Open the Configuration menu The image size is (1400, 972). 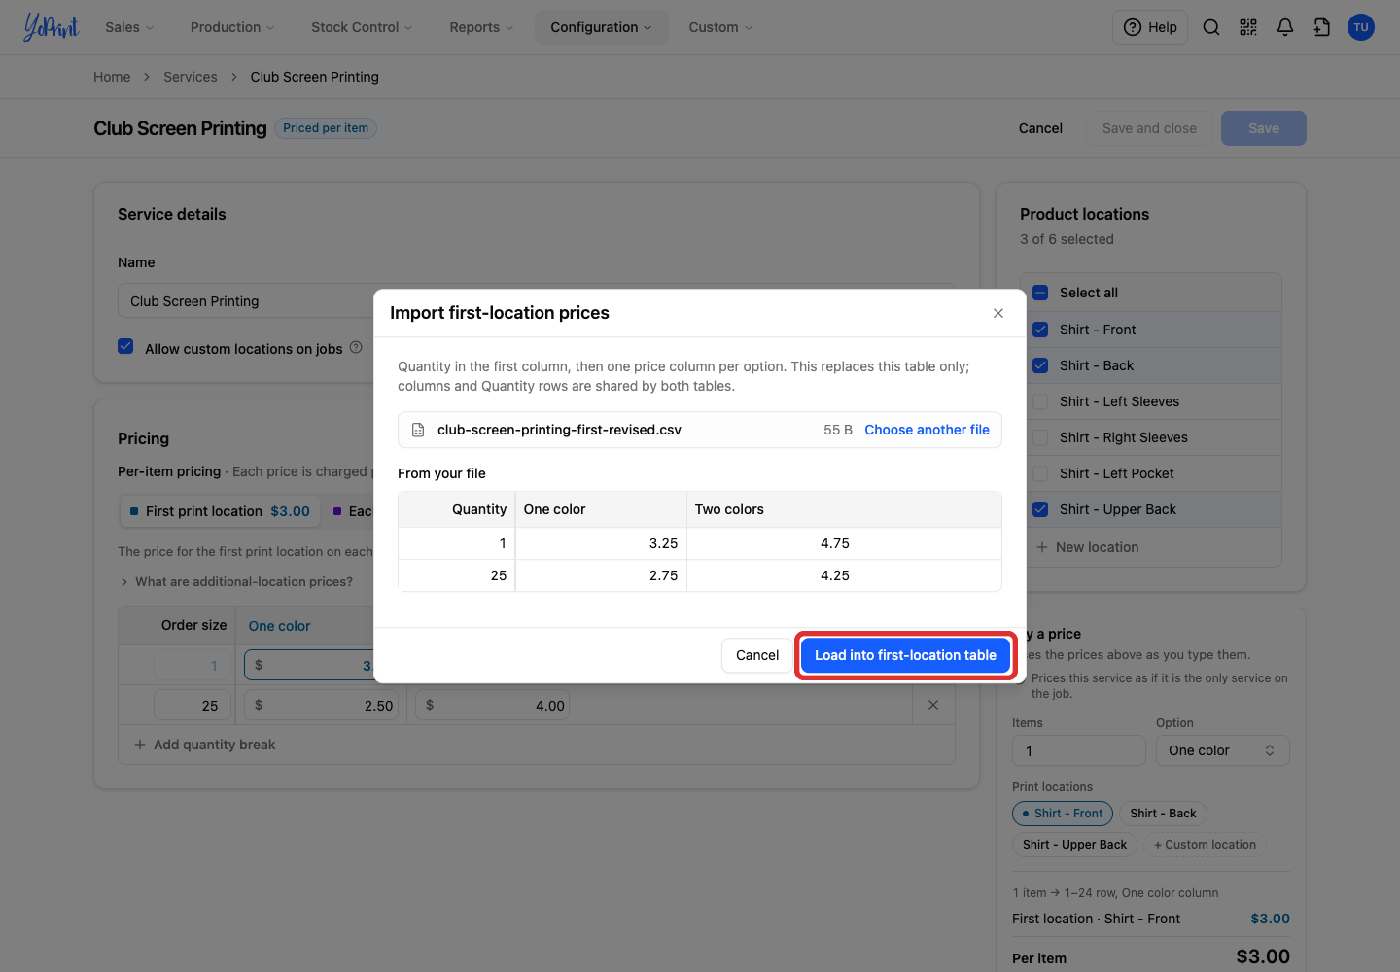pyautogui.click(x=601, y=27)
